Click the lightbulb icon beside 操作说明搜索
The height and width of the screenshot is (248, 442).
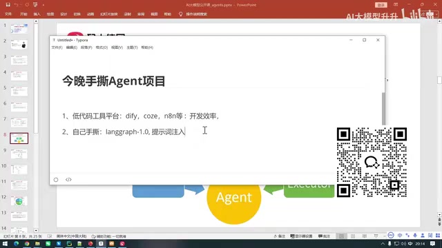pos(181,14)
